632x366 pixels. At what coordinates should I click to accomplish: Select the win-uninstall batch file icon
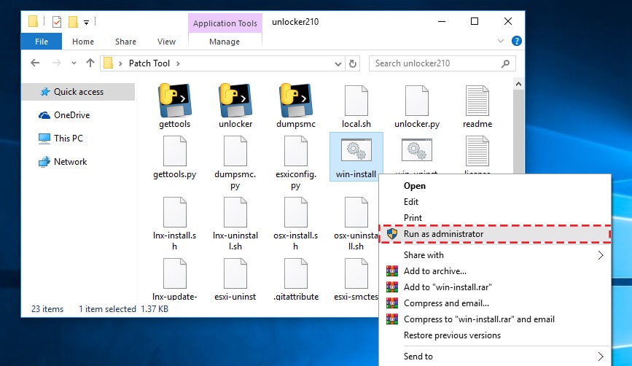pos(417,149)
